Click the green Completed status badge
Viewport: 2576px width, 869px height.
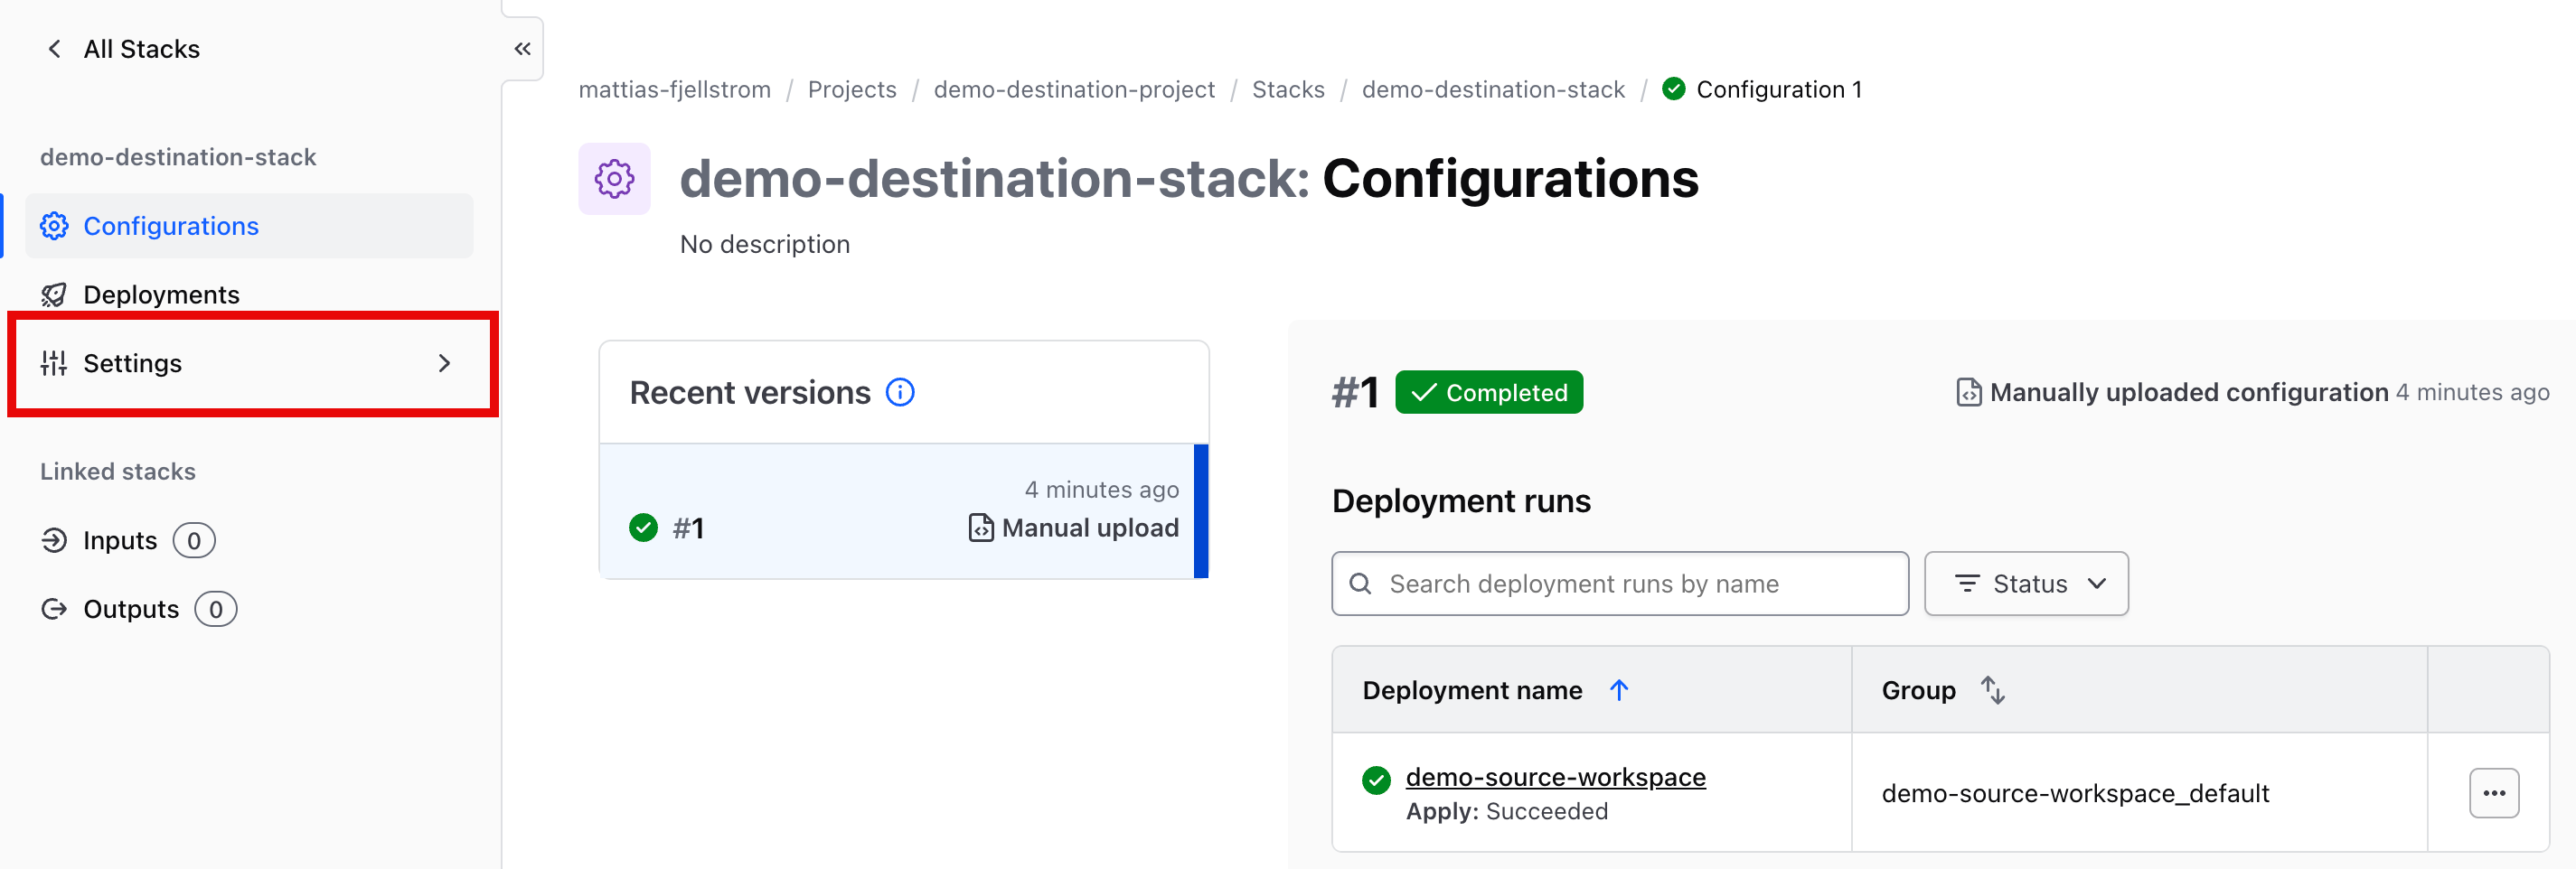pos(1489,391)
